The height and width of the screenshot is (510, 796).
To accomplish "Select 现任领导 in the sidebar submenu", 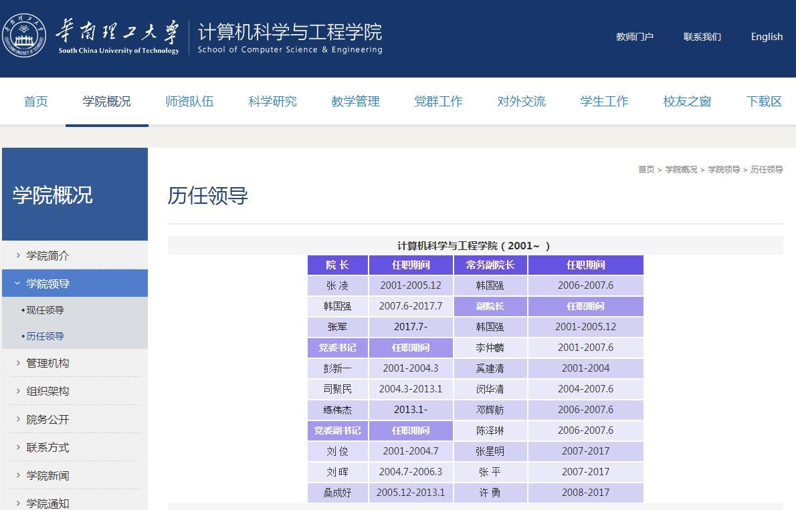I will [45, 310].
